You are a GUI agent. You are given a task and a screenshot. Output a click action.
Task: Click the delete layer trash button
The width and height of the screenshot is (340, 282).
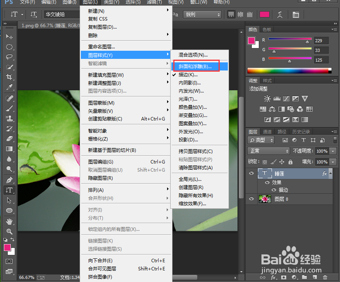(325, 278)
